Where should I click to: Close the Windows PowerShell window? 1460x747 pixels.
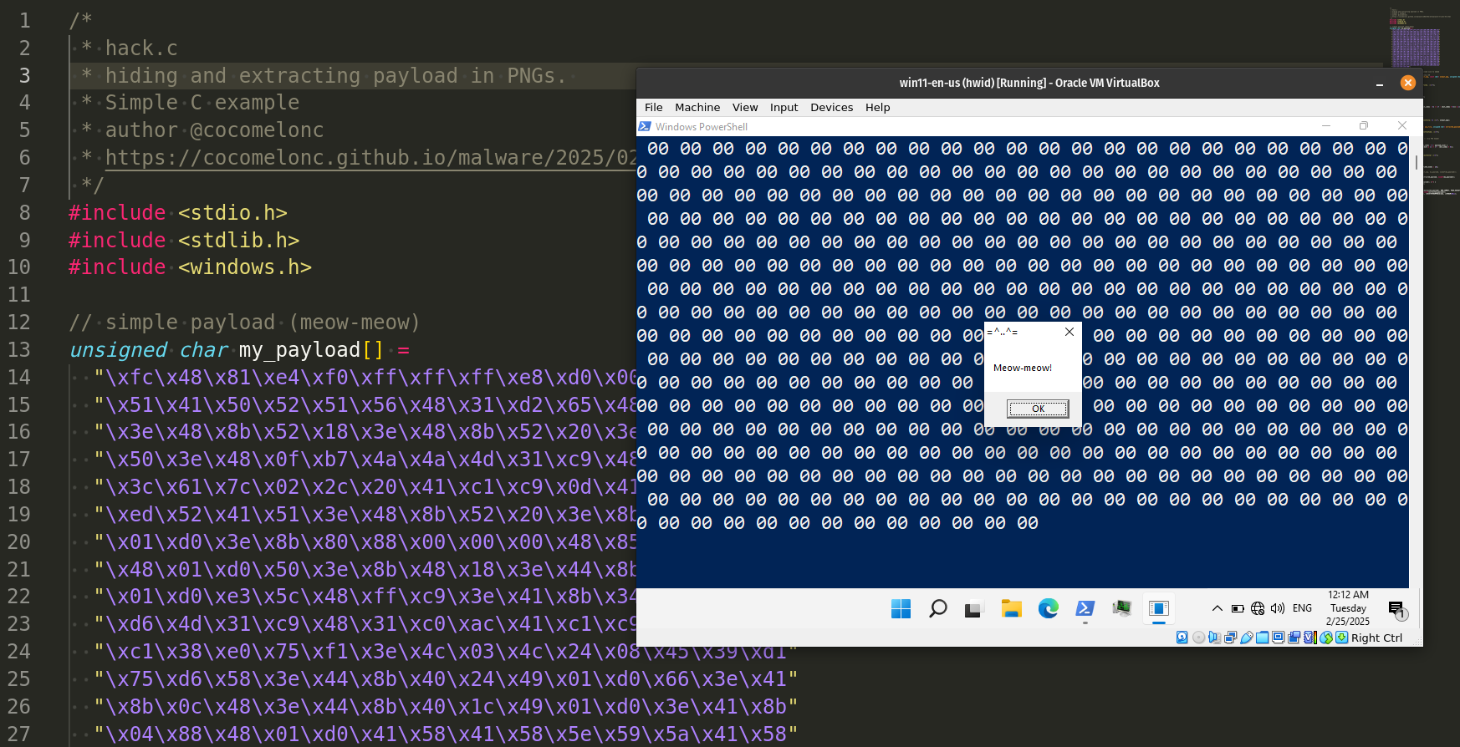[1402, 126]
